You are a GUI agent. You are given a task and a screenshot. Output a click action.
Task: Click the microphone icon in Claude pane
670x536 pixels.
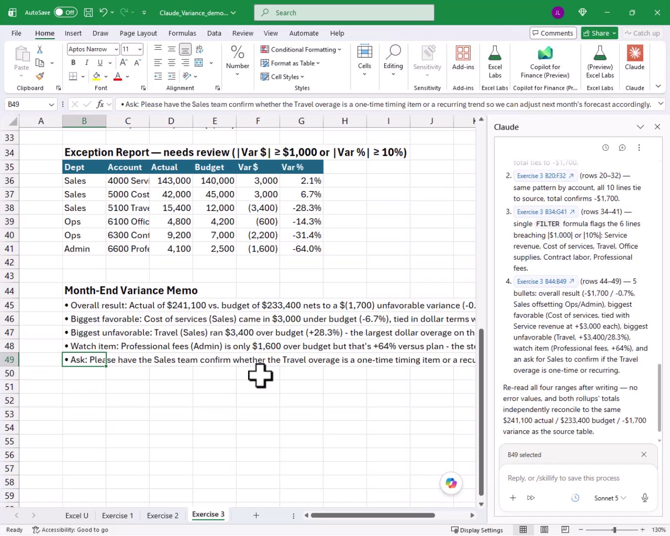[645, 498]
